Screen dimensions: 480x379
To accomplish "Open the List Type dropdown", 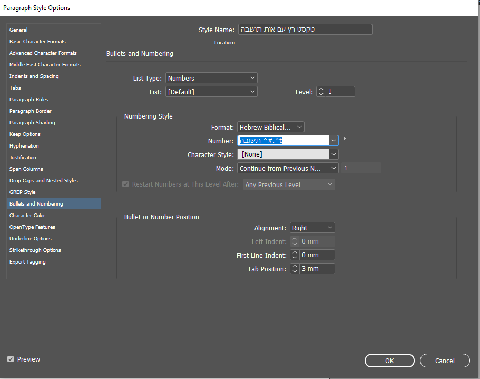I will tap(211, 78).
